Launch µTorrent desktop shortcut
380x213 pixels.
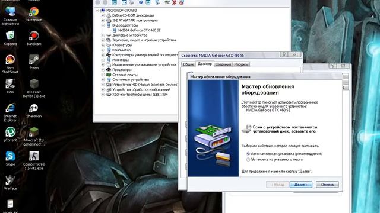point(10,132)
